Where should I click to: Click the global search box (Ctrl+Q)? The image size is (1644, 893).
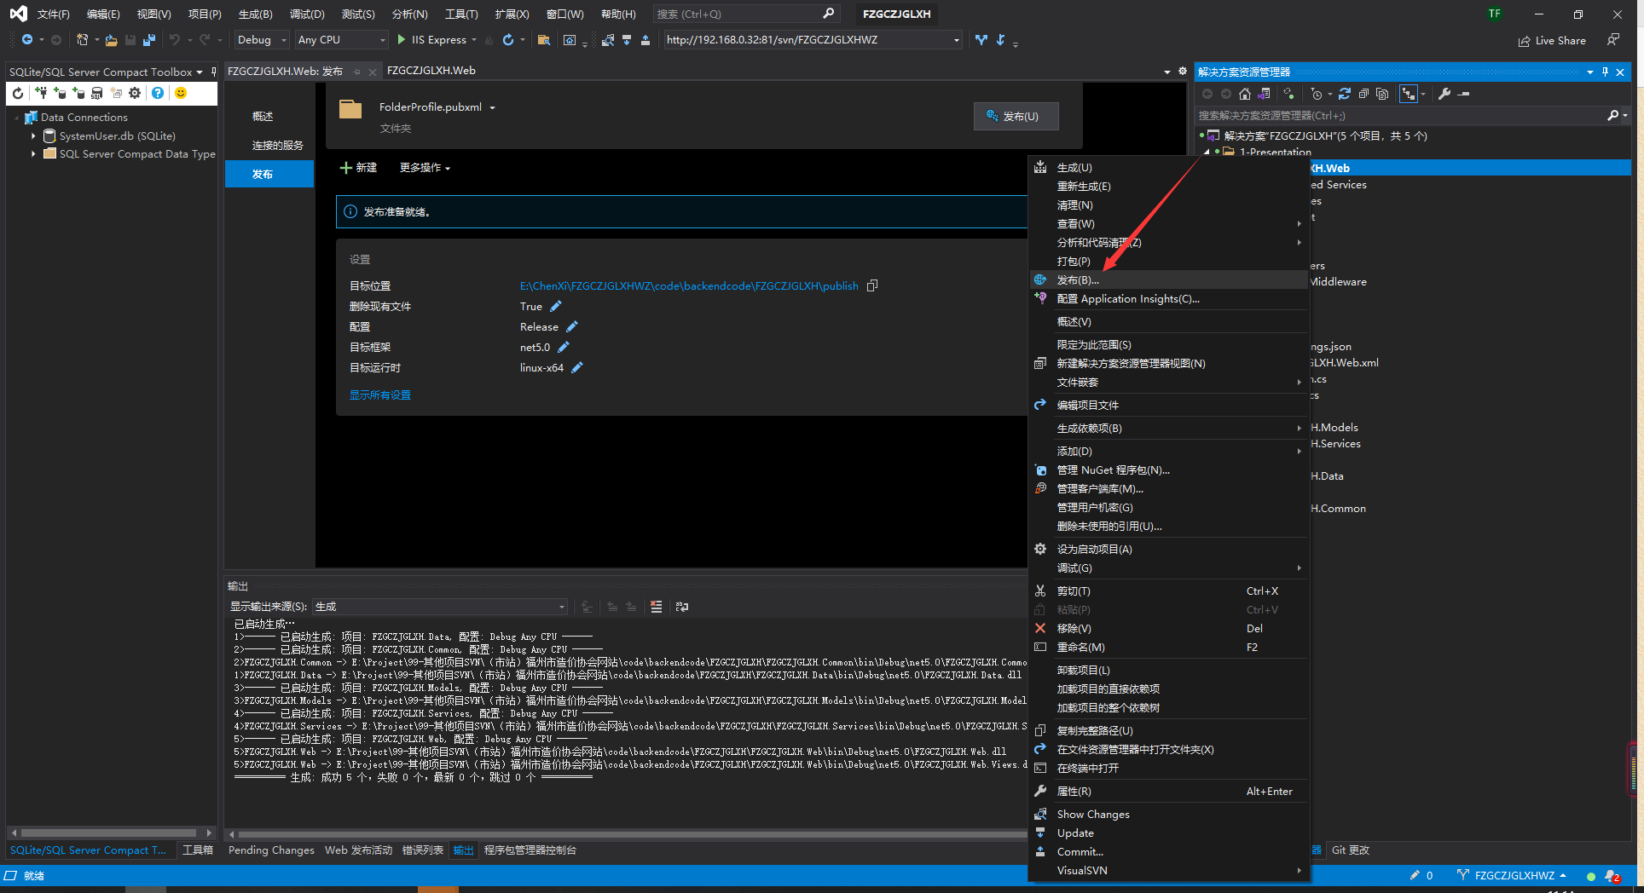pos(746,14)
